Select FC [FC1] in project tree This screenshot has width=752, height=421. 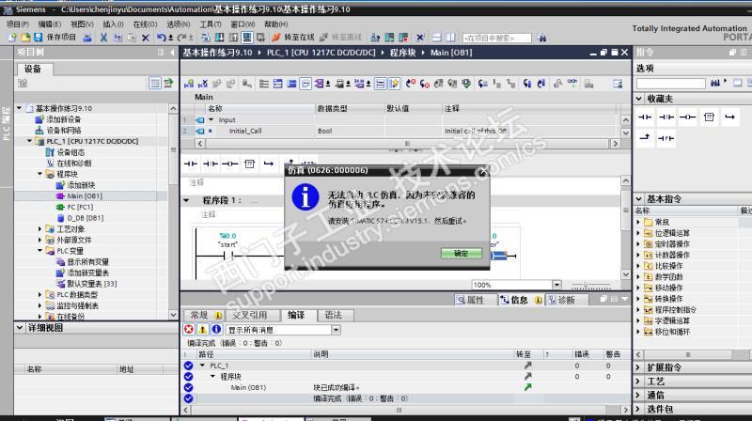tap(80, 207)
